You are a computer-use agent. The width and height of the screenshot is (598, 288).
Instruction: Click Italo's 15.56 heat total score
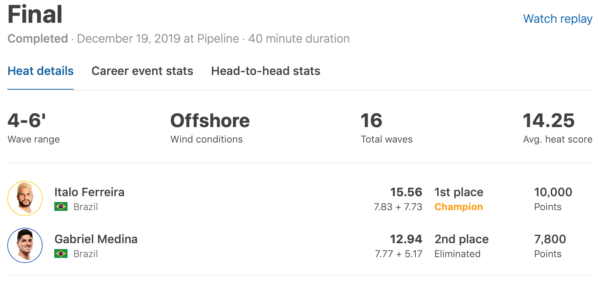click(406, 192)
